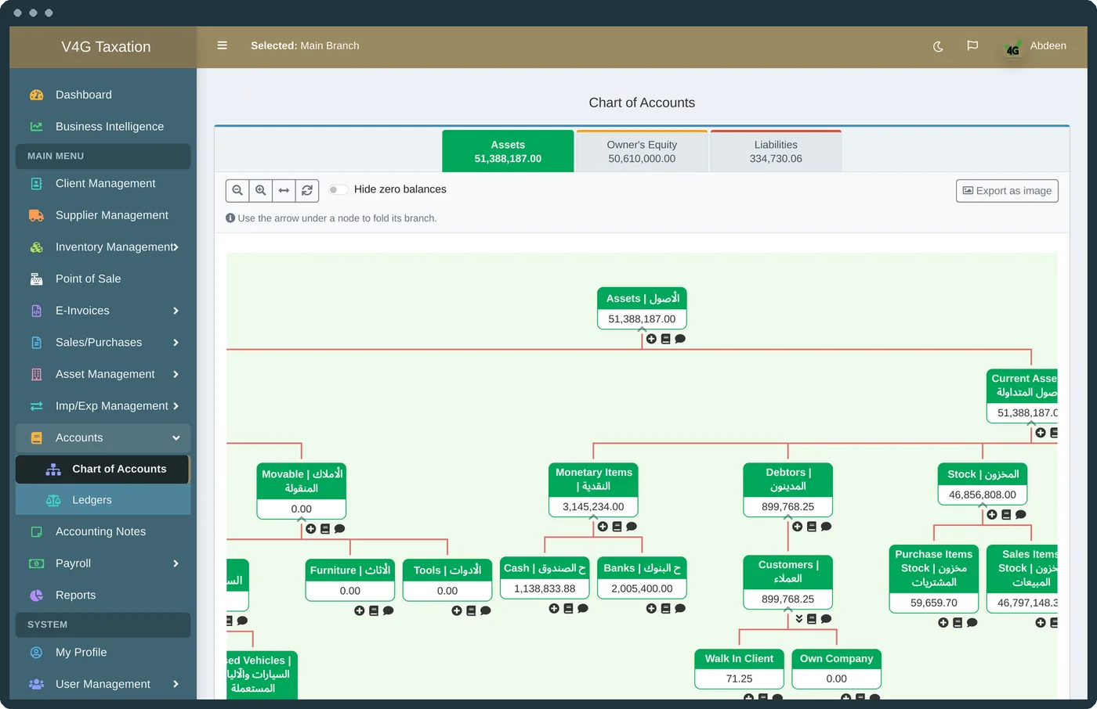Go to the Reports page
Image resolution: width=1097 pixels, height=709 pixels.
pyautogui.click(x=103, y=595)
